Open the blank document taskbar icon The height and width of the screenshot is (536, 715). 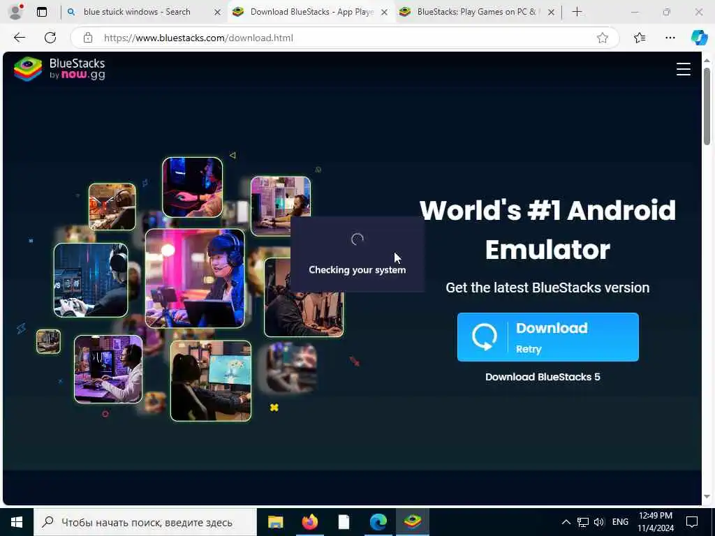344,522
